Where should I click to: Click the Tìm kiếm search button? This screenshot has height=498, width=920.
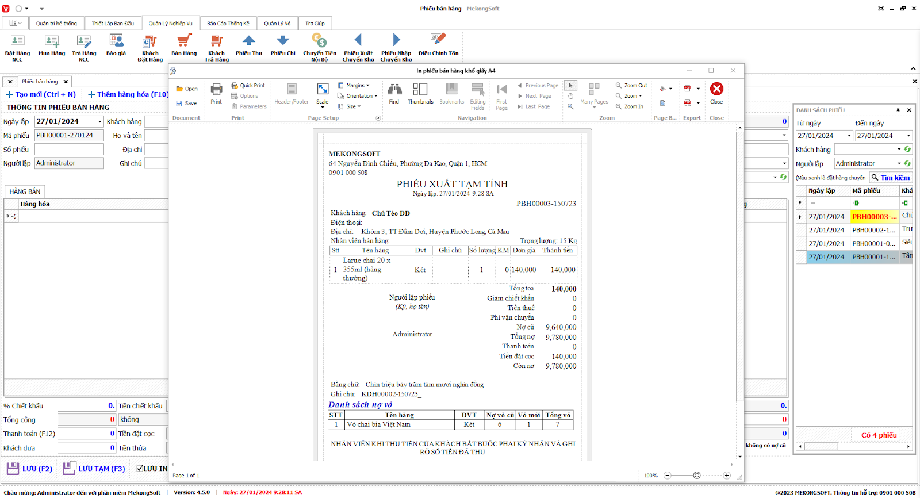(890, 178)
